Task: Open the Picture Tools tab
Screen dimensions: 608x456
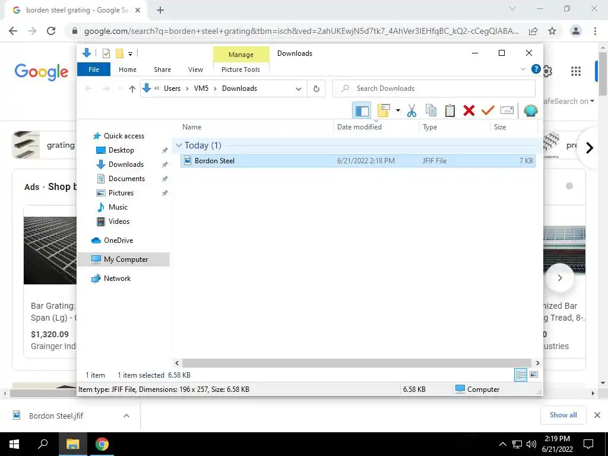Action: tap(240, 69)
